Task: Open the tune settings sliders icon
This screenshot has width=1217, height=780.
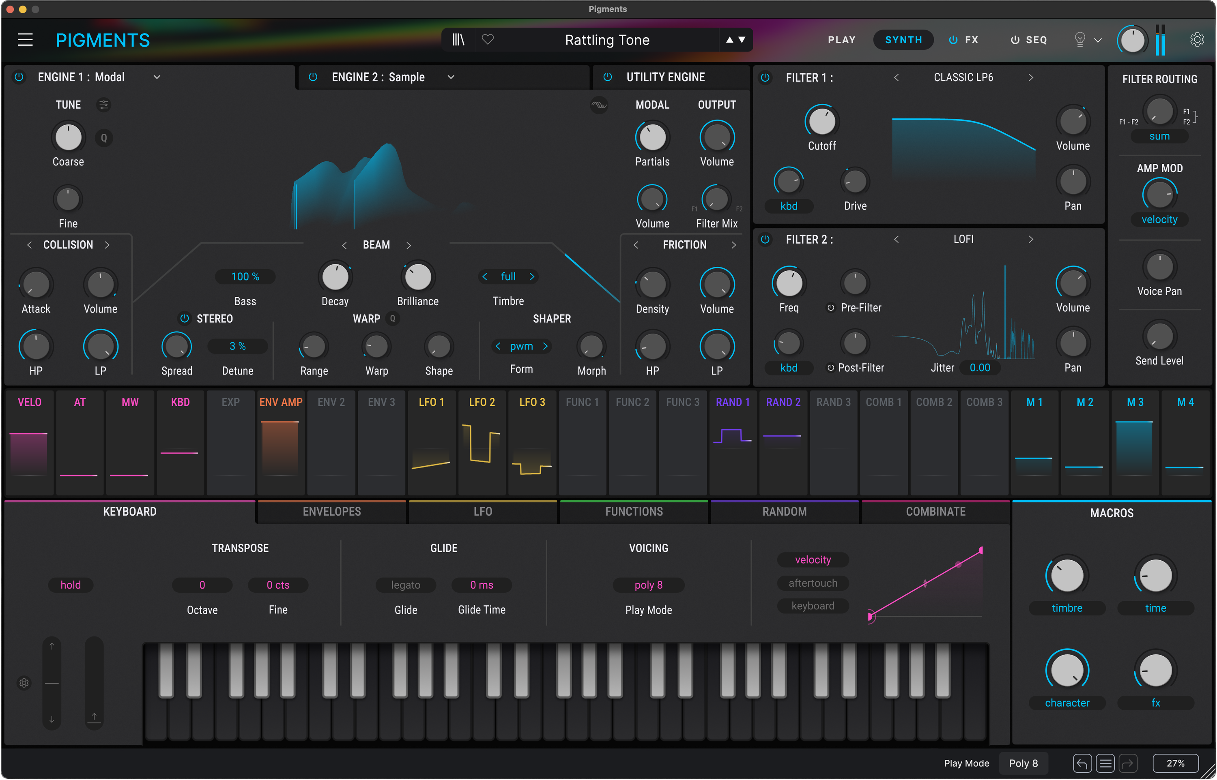Action: tap(103, 105)
